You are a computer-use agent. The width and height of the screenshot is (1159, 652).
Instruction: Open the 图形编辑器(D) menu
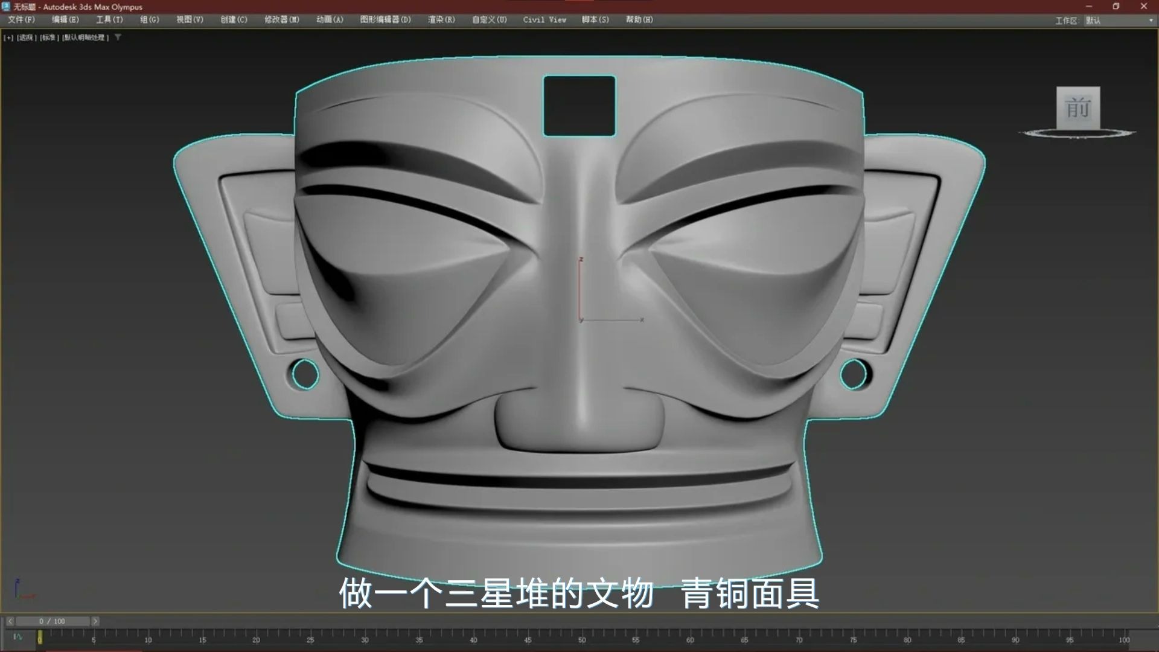point(385,20)
